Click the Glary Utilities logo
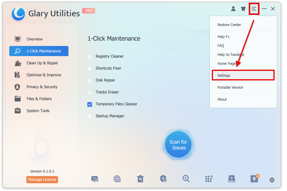287x191 pixels. (x=18, y=14)
